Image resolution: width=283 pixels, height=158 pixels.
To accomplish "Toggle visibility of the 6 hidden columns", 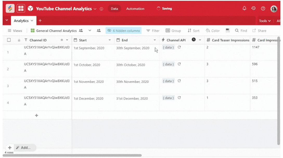I will coord(123,30).
